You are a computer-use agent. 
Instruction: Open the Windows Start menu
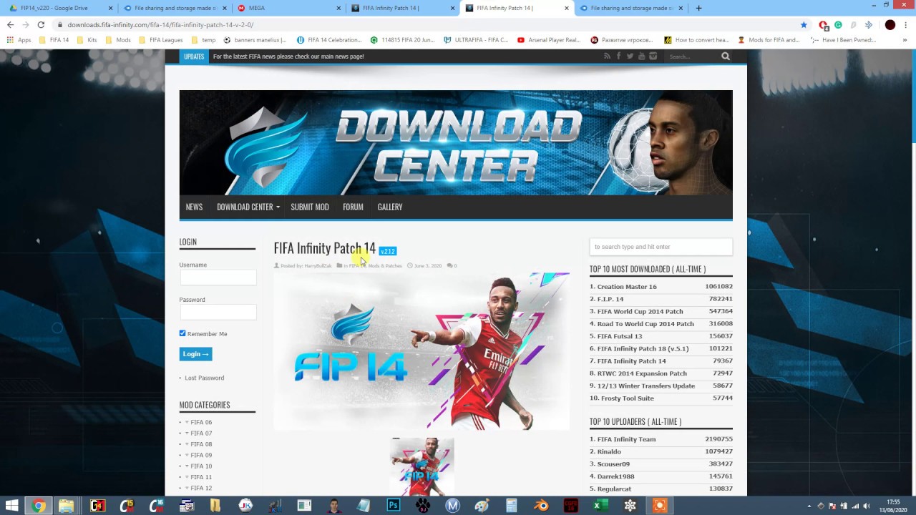[11, 506]
